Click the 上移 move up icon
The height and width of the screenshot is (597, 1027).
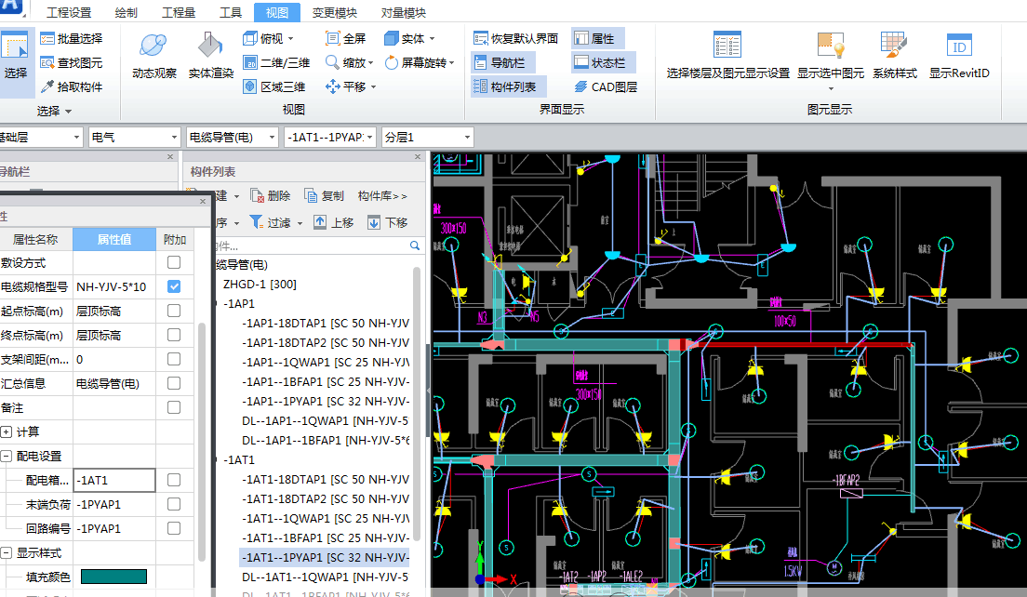[320, 222]
